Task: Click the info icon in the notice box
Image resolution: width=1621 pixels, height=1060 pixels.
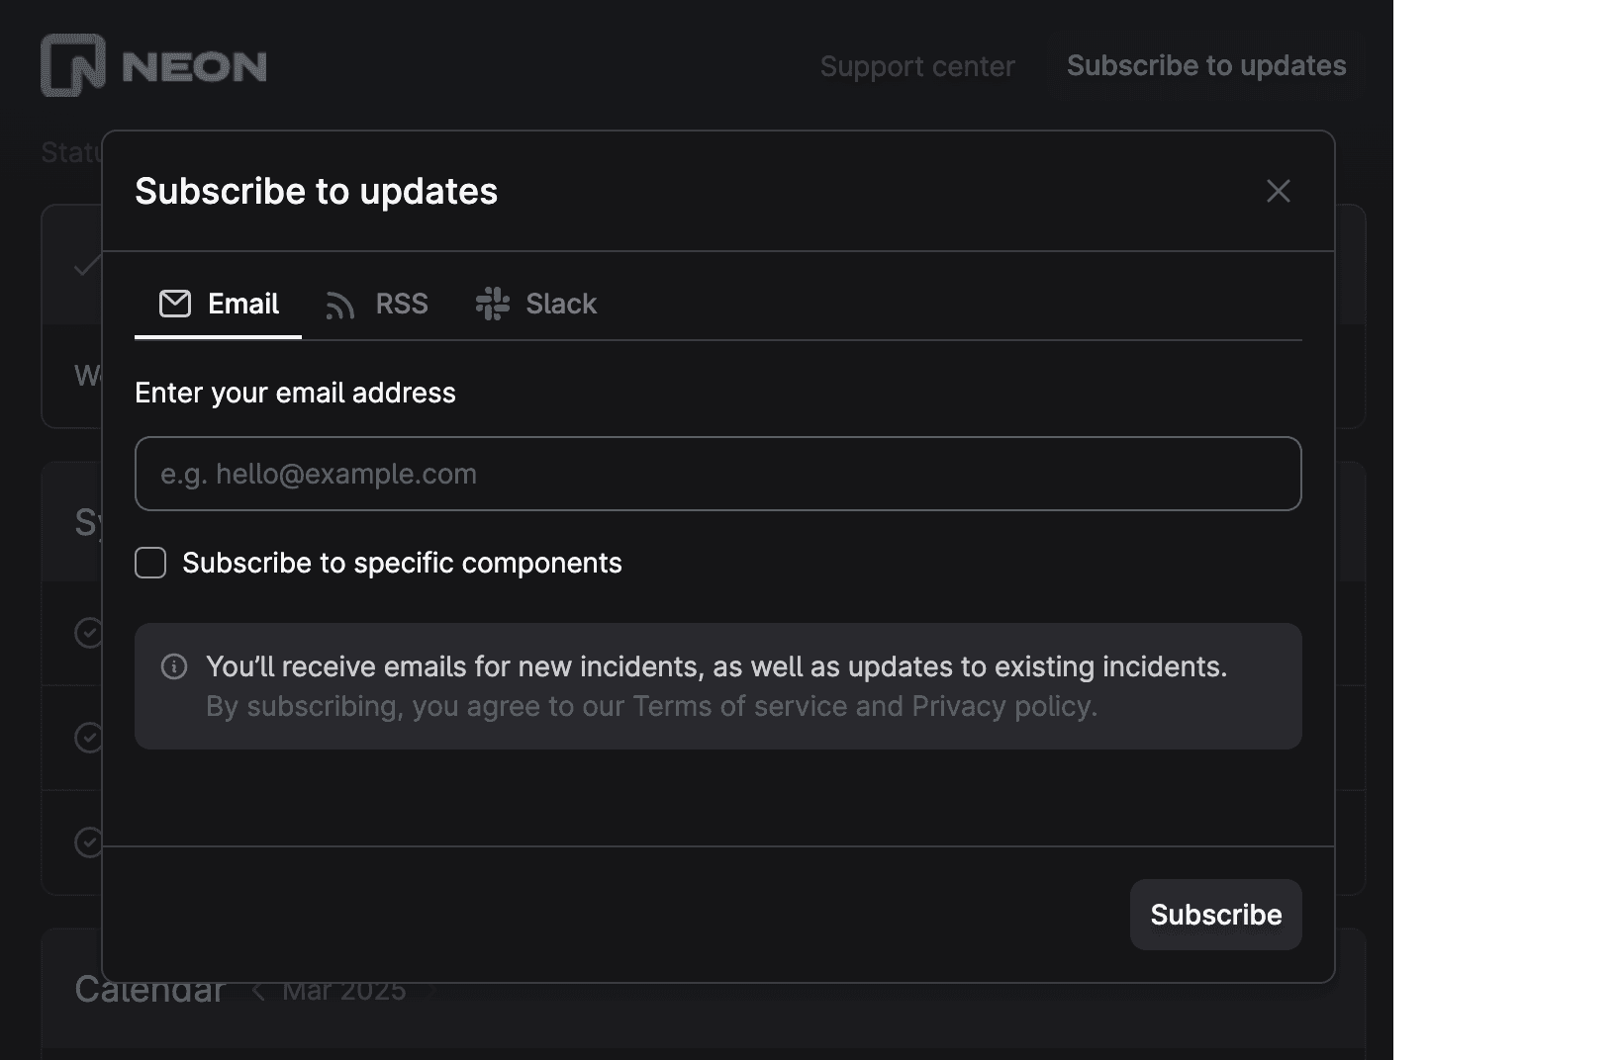Action: coord(174,667)
